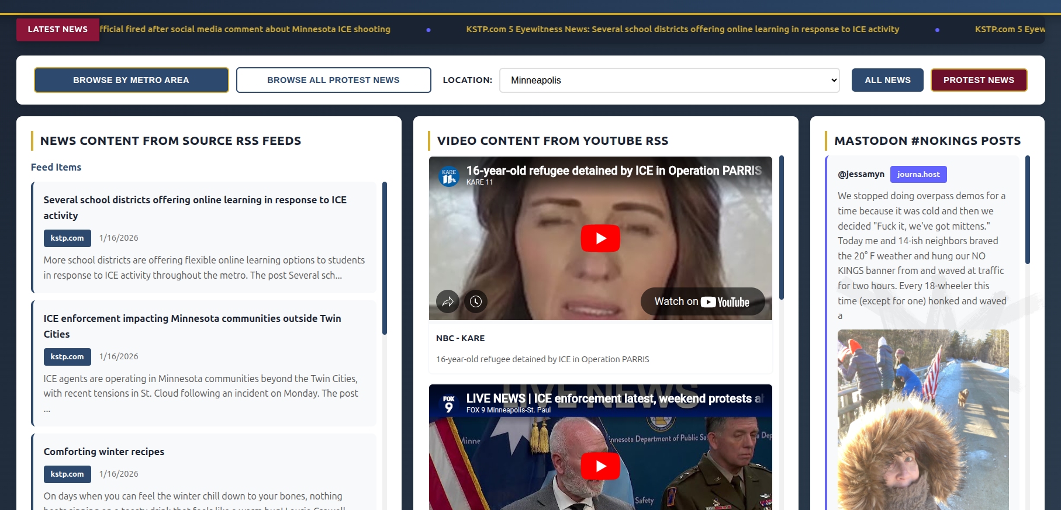Open Watch on YouTube link
1061x510 pixels.
(702, 301)
